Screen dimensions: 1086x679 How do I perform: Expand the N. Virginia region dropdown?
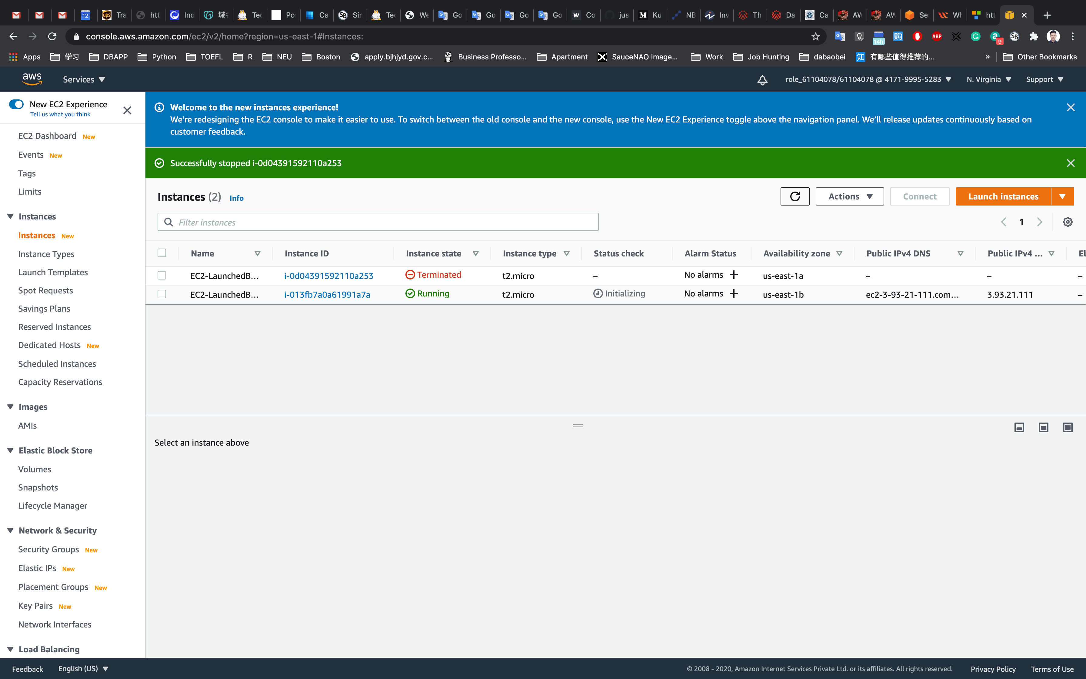[x=989, y=79]
